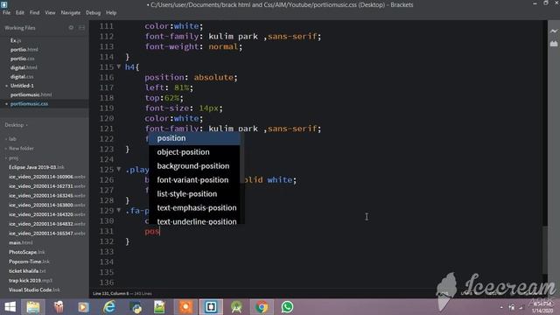Open the Working Files gear settings icon
The height and width of the screenshot is (315, 560).
pyautogui.click(x=71, y=27)
